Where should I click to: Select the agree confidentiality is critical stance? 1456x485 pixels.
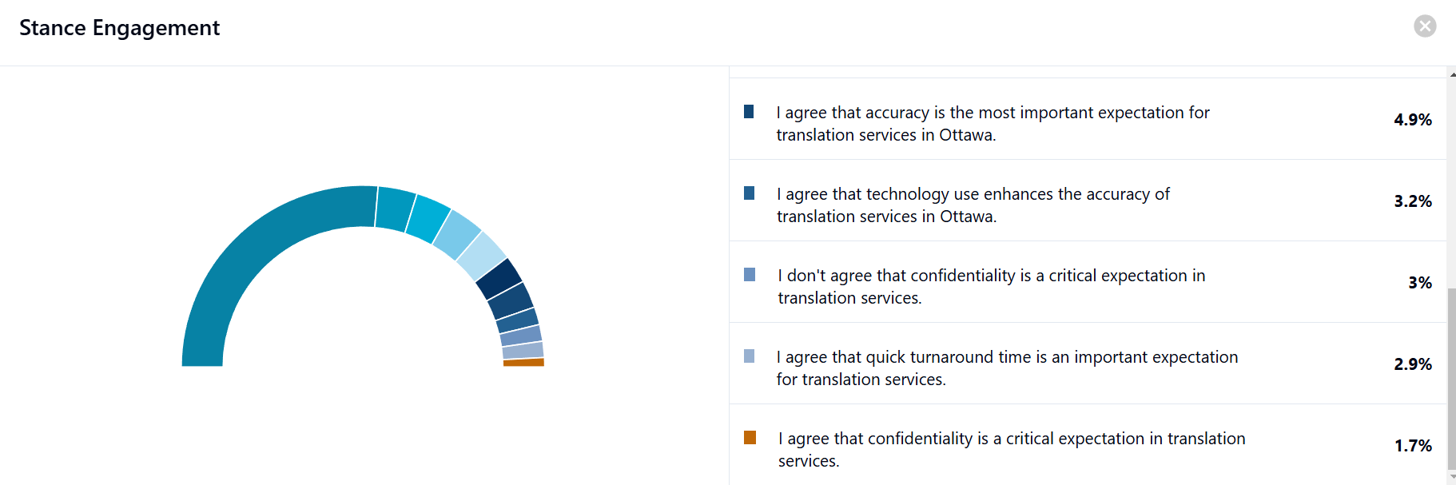click(1011, 450)
